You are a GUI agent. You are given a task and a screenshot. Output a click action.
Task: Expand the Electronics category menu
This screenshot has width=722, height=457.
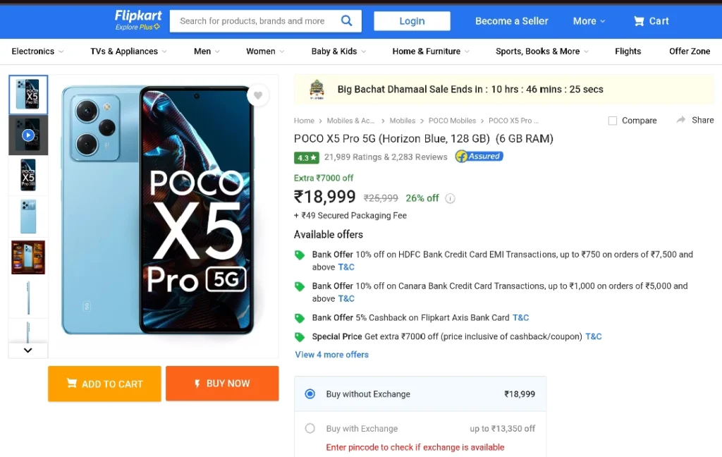tap(37, 51)
